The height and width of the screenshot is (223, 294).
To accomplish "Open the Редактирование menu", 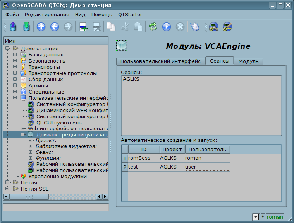I will pyautogui.click(x=47, y=15).
